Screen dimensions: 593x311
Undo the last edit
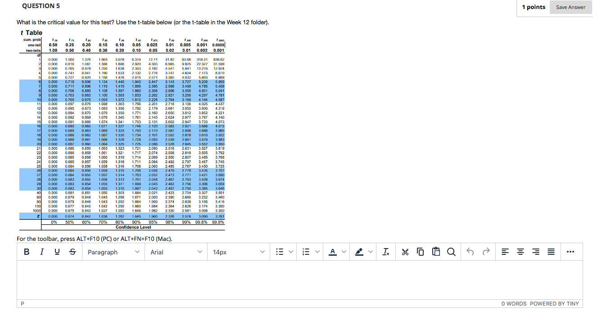(471, 252)
